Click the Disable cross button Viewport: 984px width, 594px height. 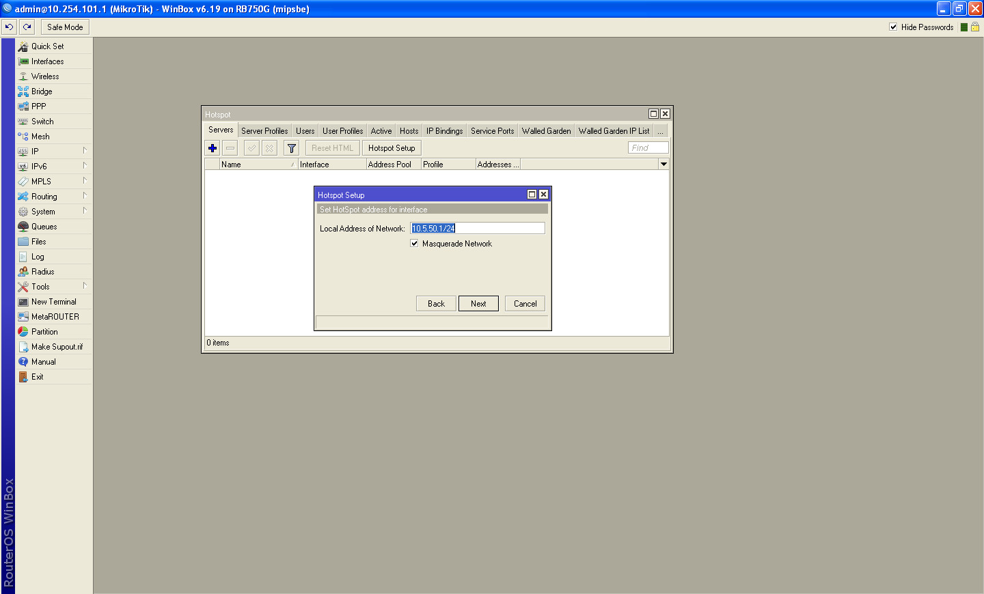tap(269, 148)
